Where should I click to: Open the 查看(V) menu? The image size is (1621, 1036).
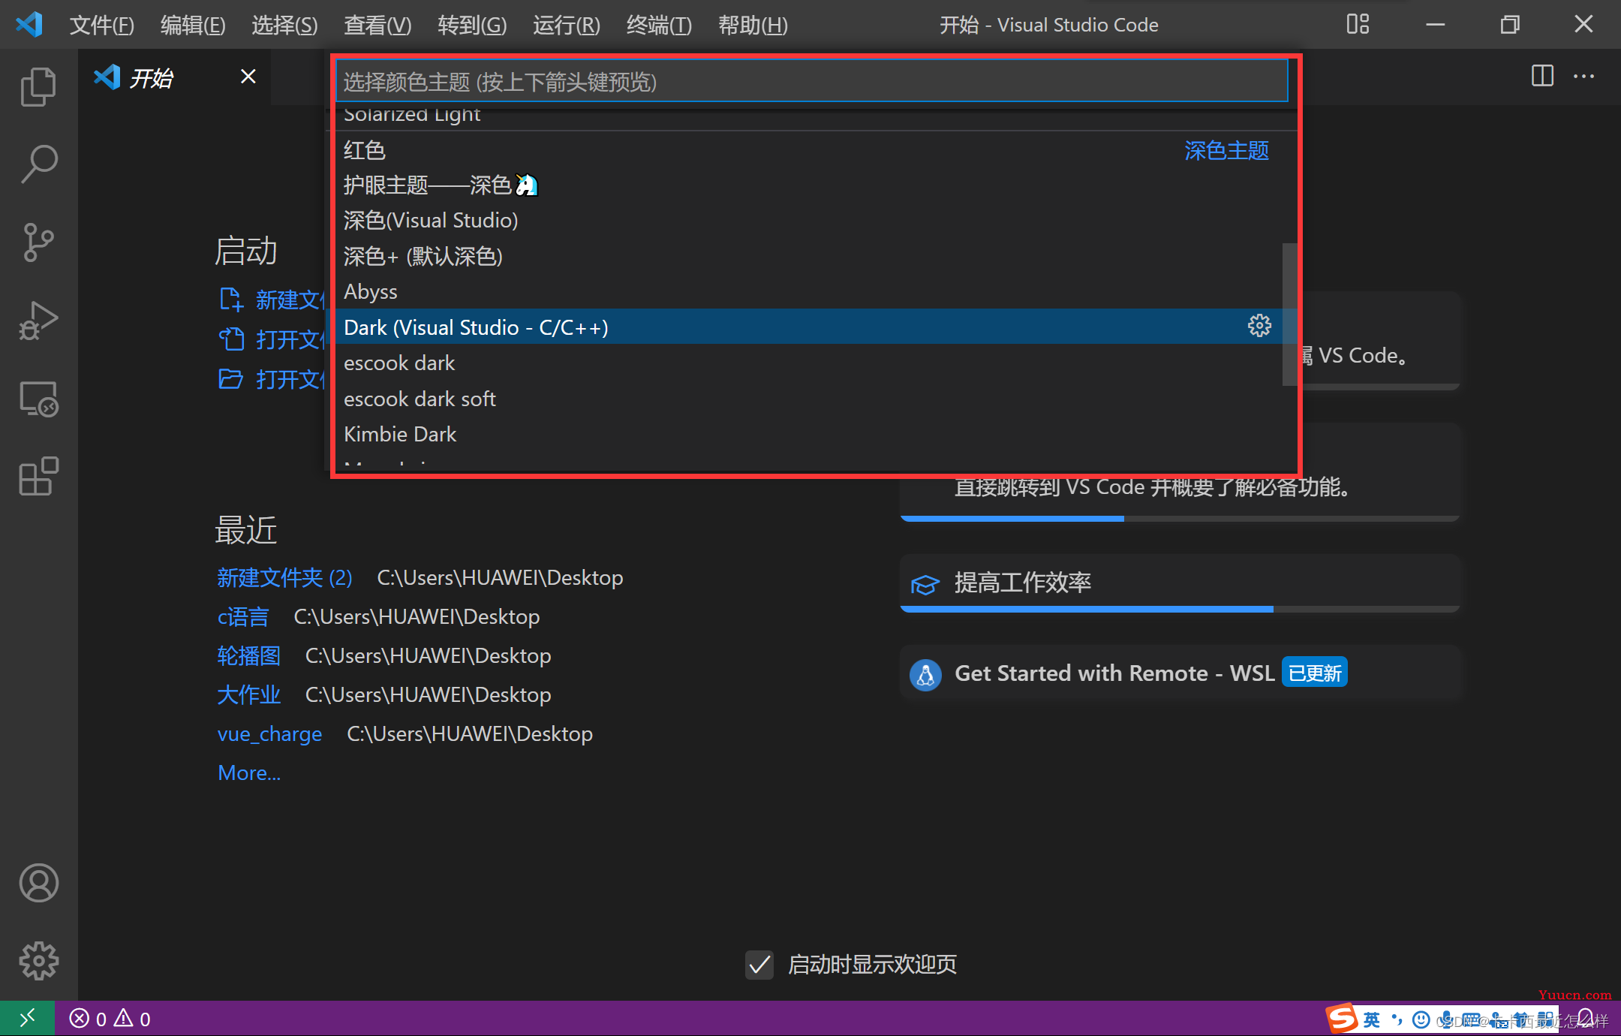pos(377,25)
